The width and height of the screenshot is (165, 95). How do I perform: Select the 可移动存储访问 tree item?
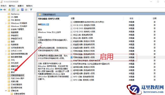17,75
